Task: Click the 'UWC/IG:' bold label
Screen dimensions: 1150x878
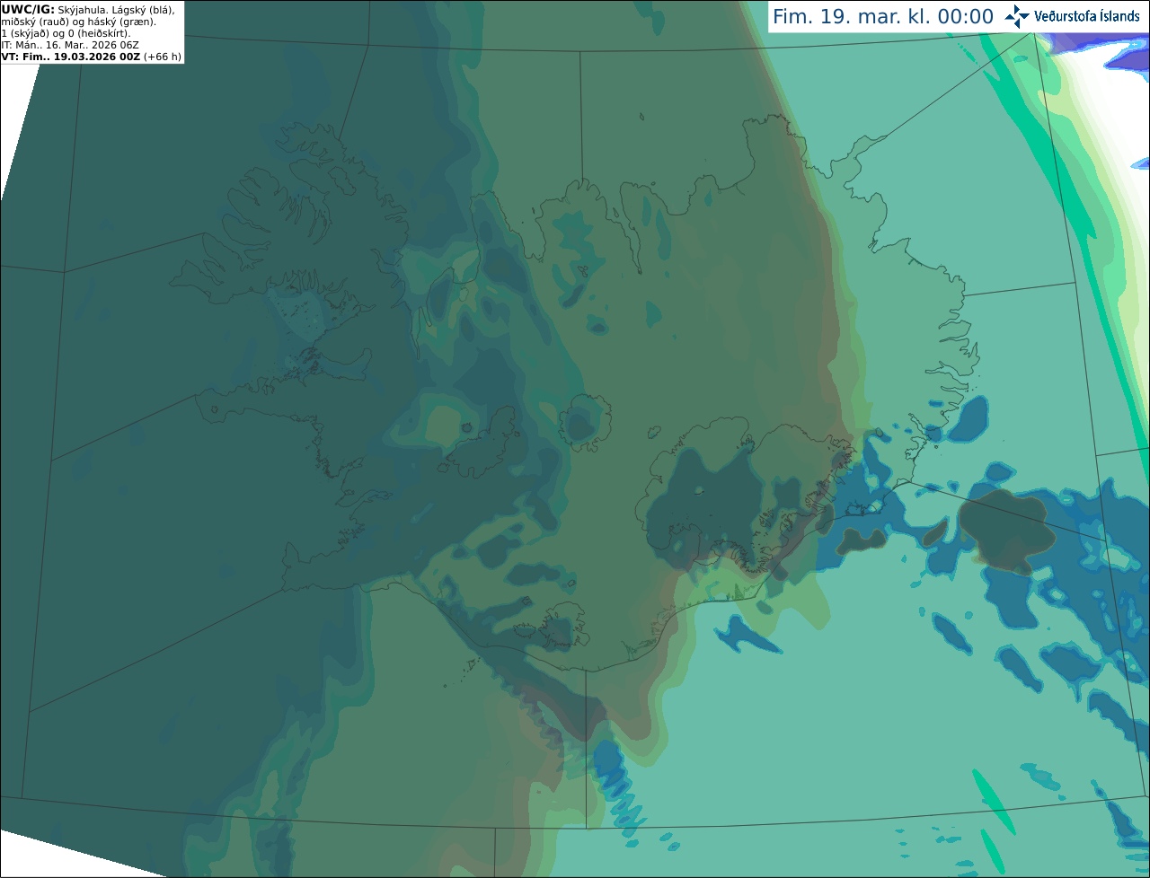Action: point(28,10)
